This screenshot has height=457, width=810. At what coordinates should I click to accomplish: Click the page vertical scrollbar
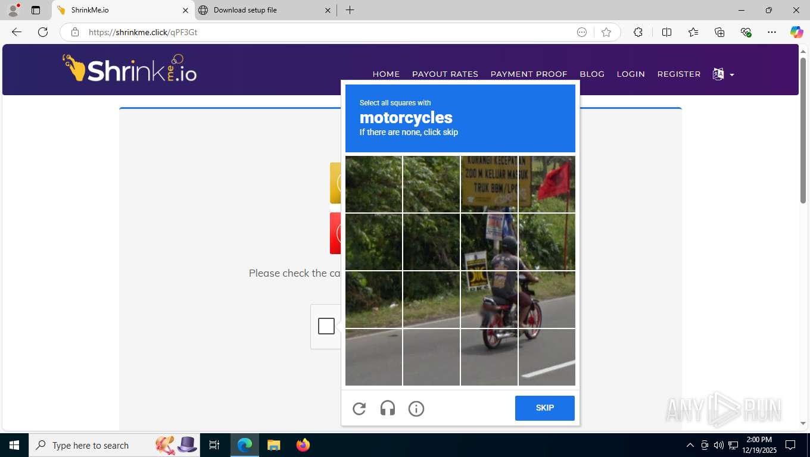point(803,130)
